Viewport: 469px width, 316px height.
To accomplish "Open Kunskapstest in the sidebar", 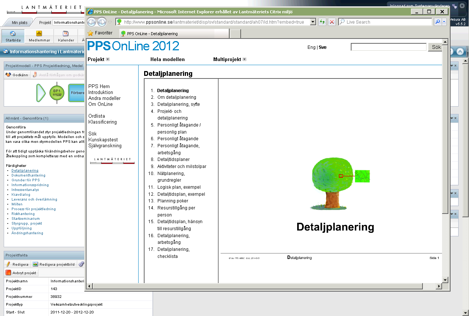I will 103,140.
